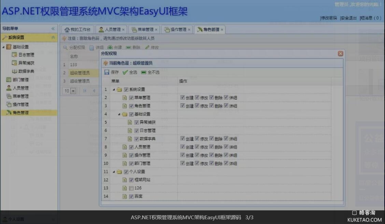Switch to the 我的工作台 tab
Viewport: 385px width, 224px height.
coord(77,29)
